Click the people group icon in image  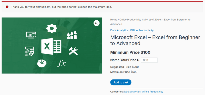point(72,35)
